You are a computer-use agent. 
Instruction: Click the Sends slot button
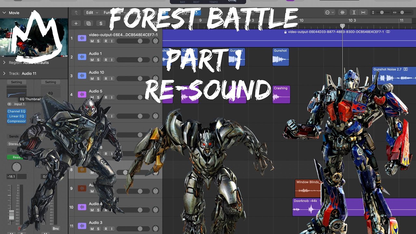coord(14,136)
